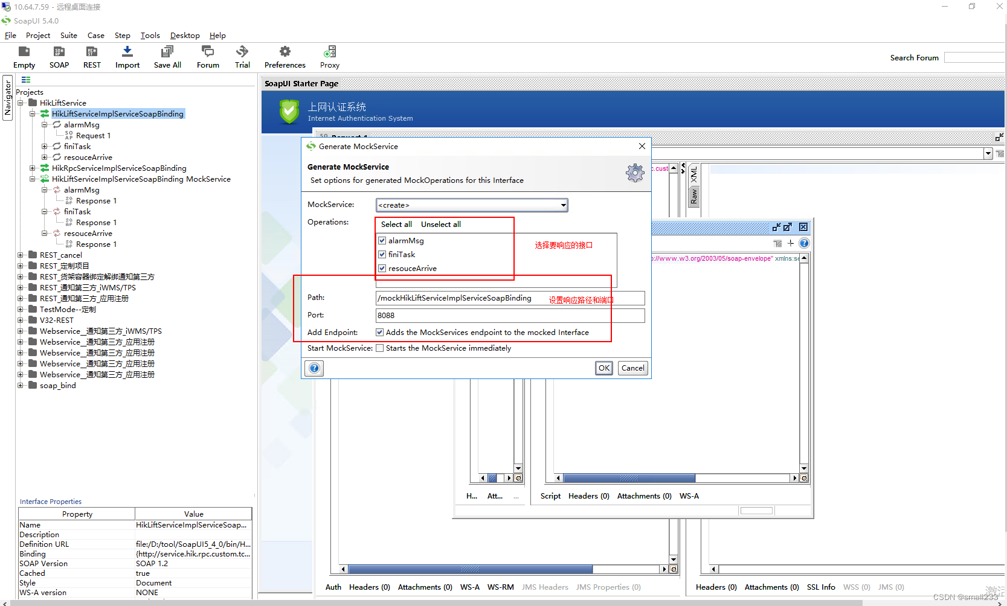Expand the V32-REST project
Image resolution: width=1007 pixels, height=606 pixels.
(x=21, y=321)
